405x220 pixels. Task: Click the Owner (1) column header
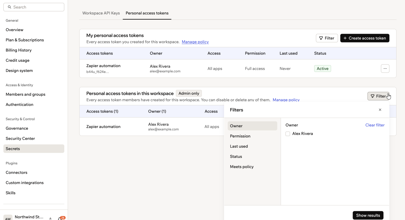[x=157, y=111]
